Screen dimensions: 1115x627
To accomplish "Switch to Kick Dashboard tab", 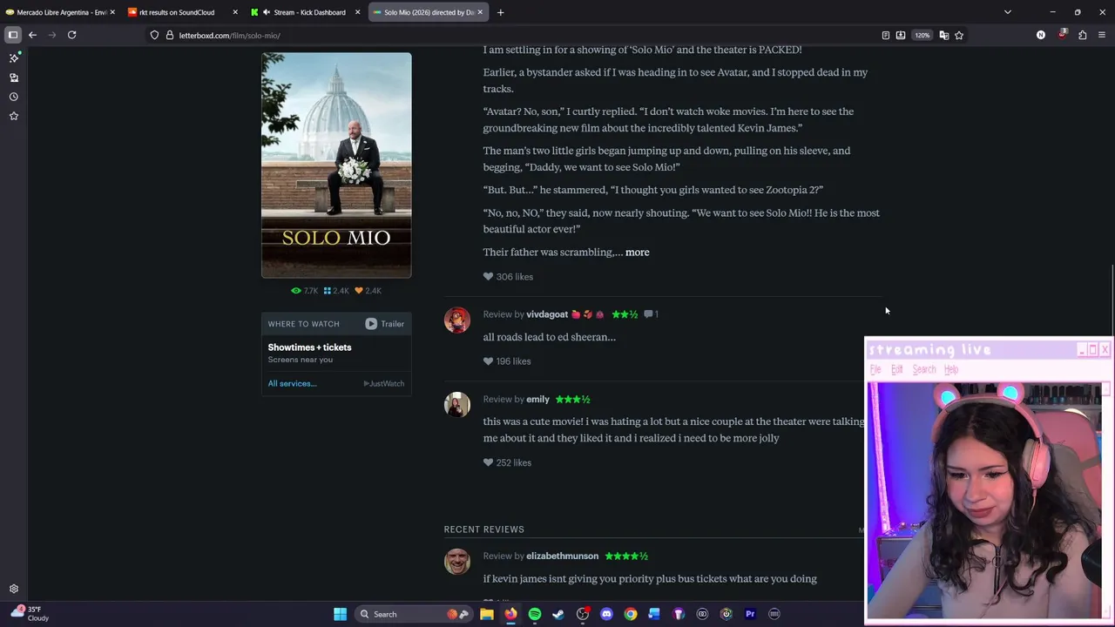I will click(305, 12).
